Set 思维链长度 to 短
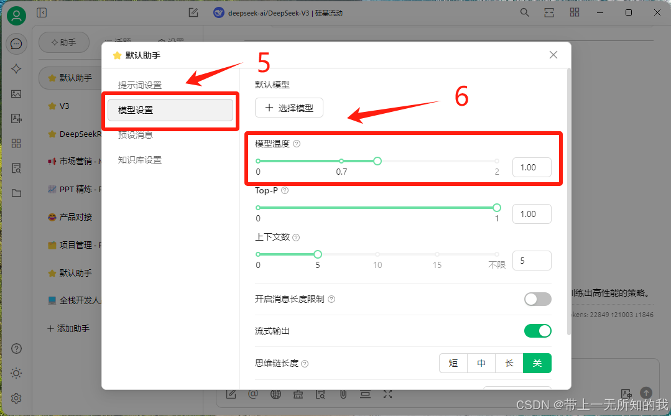The width and height of the screenshot is (671, 416). click(453, 363)
